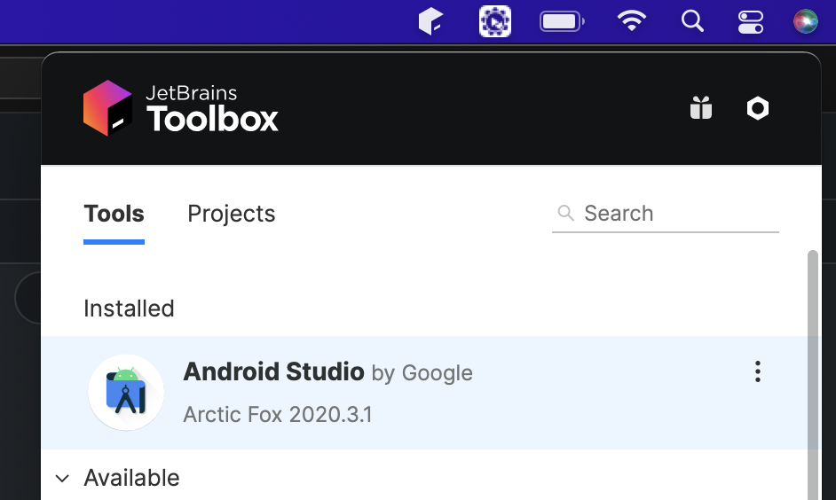Image resolution: width=836 pixels, height=500 pixels.
Task: Open the gear-and-cursor app in the menu bar
Action: coord(495,21)
